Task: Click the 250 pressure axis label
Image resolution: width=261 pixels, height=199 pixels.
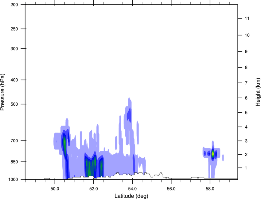Action: pyautogui.click(x=14, y=29)
